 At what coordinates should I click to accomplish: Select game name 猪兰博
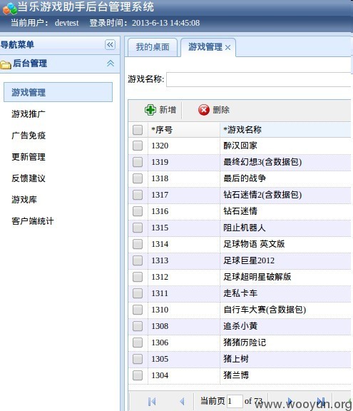[236, 375]
